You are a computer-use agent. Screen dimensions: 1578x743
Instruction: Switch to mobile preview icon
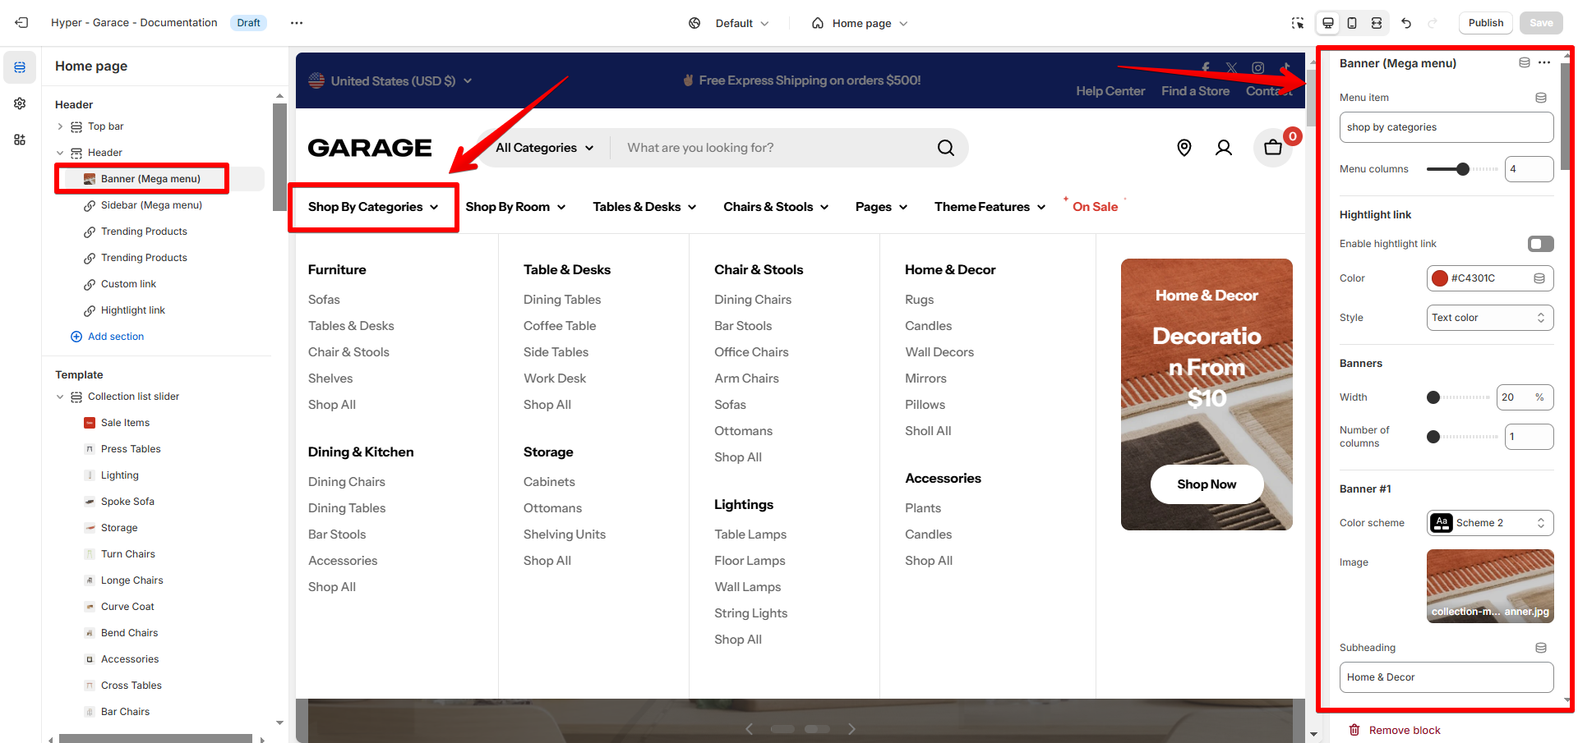pos(1352,23)
